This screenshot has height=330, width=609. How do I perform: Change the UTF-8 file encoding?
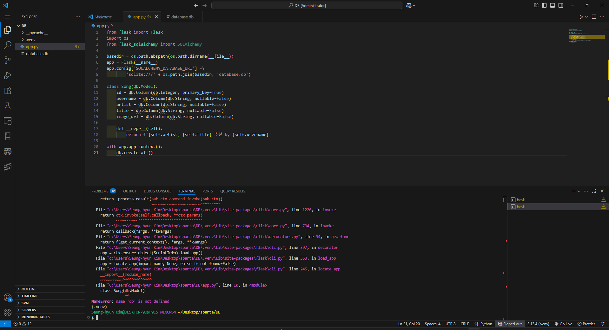[x=450, y=324]
